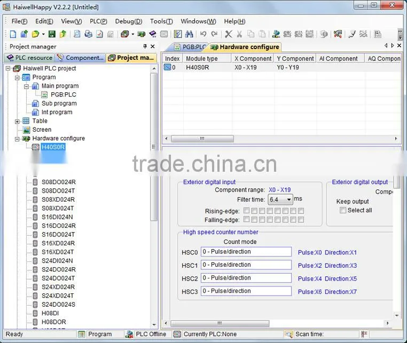Collapse the Hardware configure tree node
The image size is (407, 343).
click(17, 139)
